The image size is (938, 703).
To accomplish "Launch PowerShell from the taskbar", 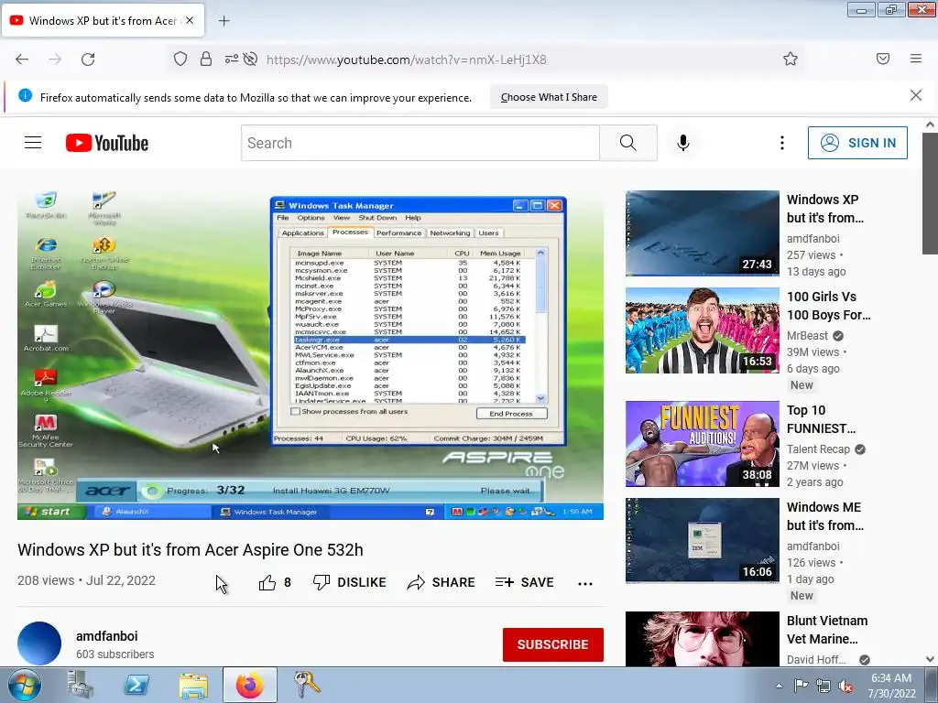I will (x=136, y=685).
